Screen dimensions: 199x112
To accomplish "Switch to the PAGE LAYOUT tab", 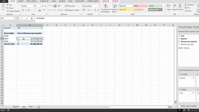I will (32, 1).
